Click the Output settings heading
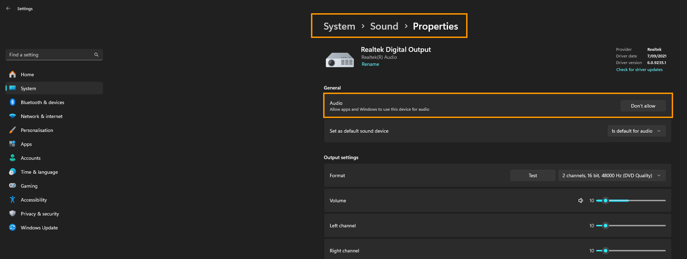 341,157
